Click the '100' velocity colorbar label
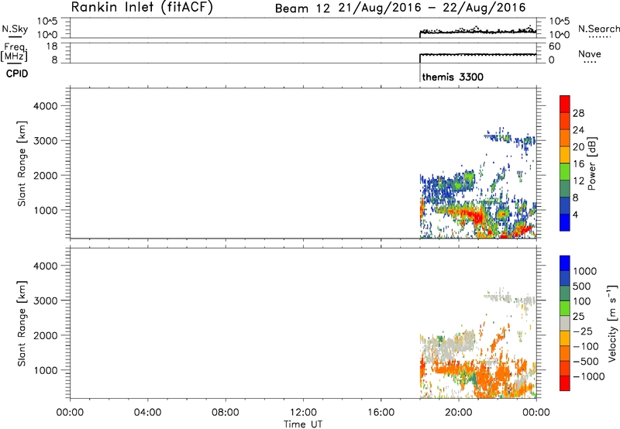Viewport: 620px width, 429px height. [x=582, y=301]
